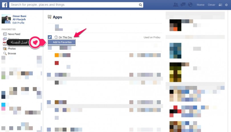Open Browse in the sidebar

point(12,53)
